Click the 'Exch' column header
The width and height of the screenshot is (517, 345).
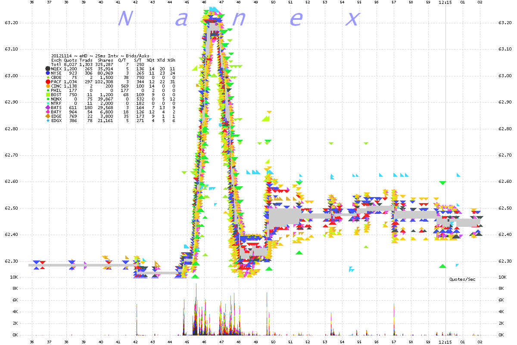(x=56, y=60)
